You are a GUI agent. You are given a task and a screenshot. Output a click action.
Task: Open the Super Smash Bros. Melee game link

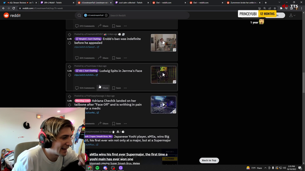125,163
